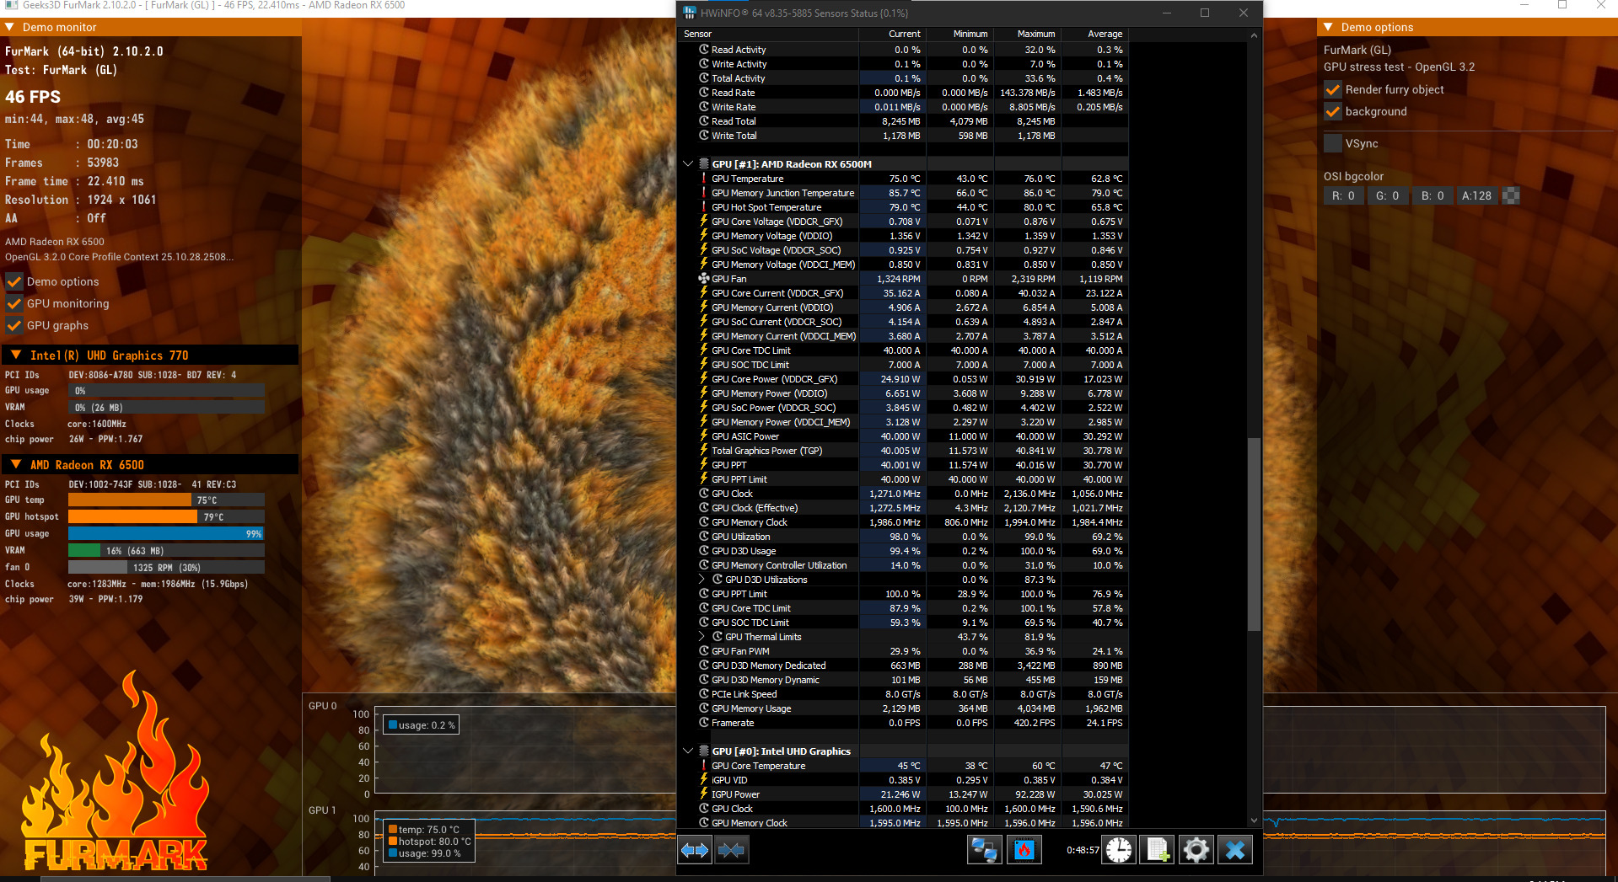Screen dimensions: 1618x882
Task: Click the clock icon beside Read Rate
Action: 704,93
